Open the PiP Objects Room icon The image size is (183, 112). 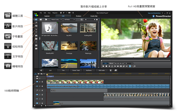click(x=36, y=26)
